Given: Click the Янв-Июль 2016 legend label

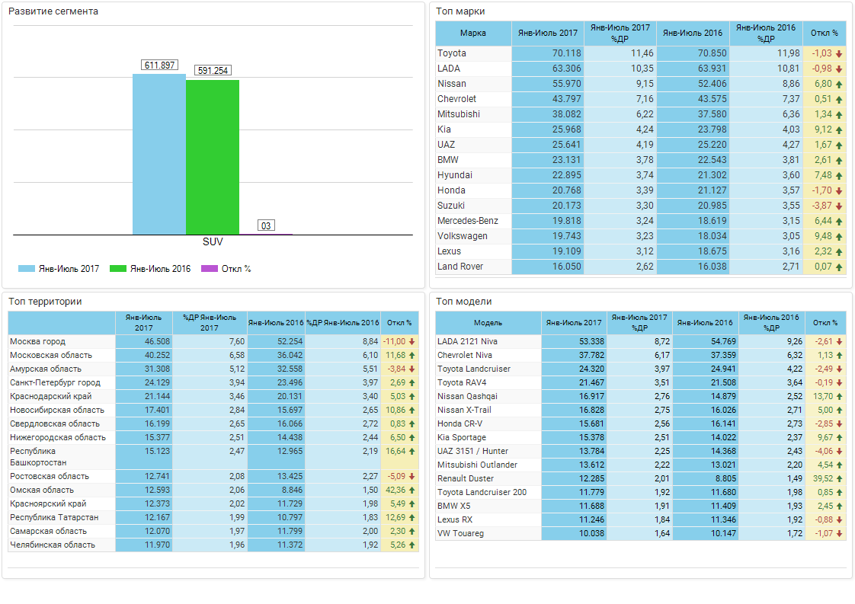Looking at the screenshot, I should [x=160, y=269].
